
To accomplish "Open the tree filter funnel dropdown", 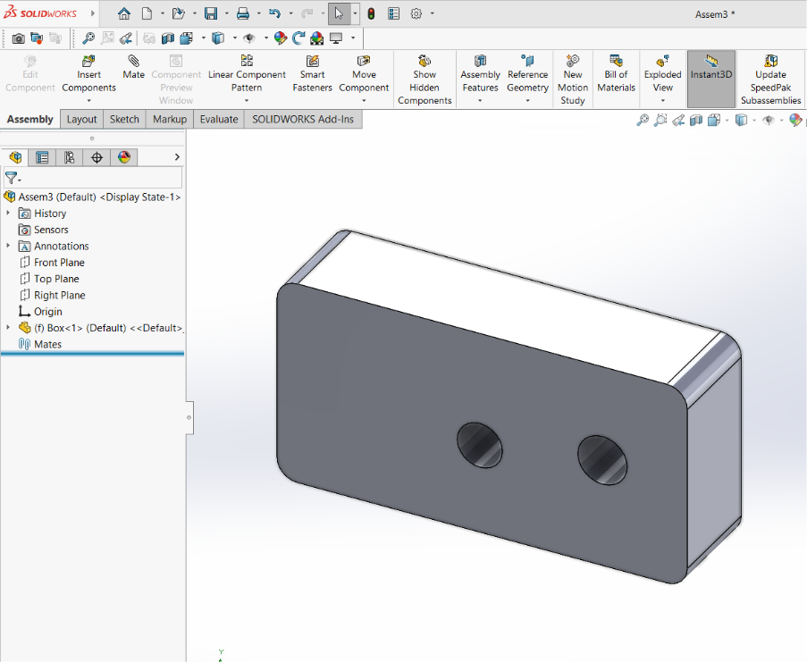I will [x=13, y=179].
